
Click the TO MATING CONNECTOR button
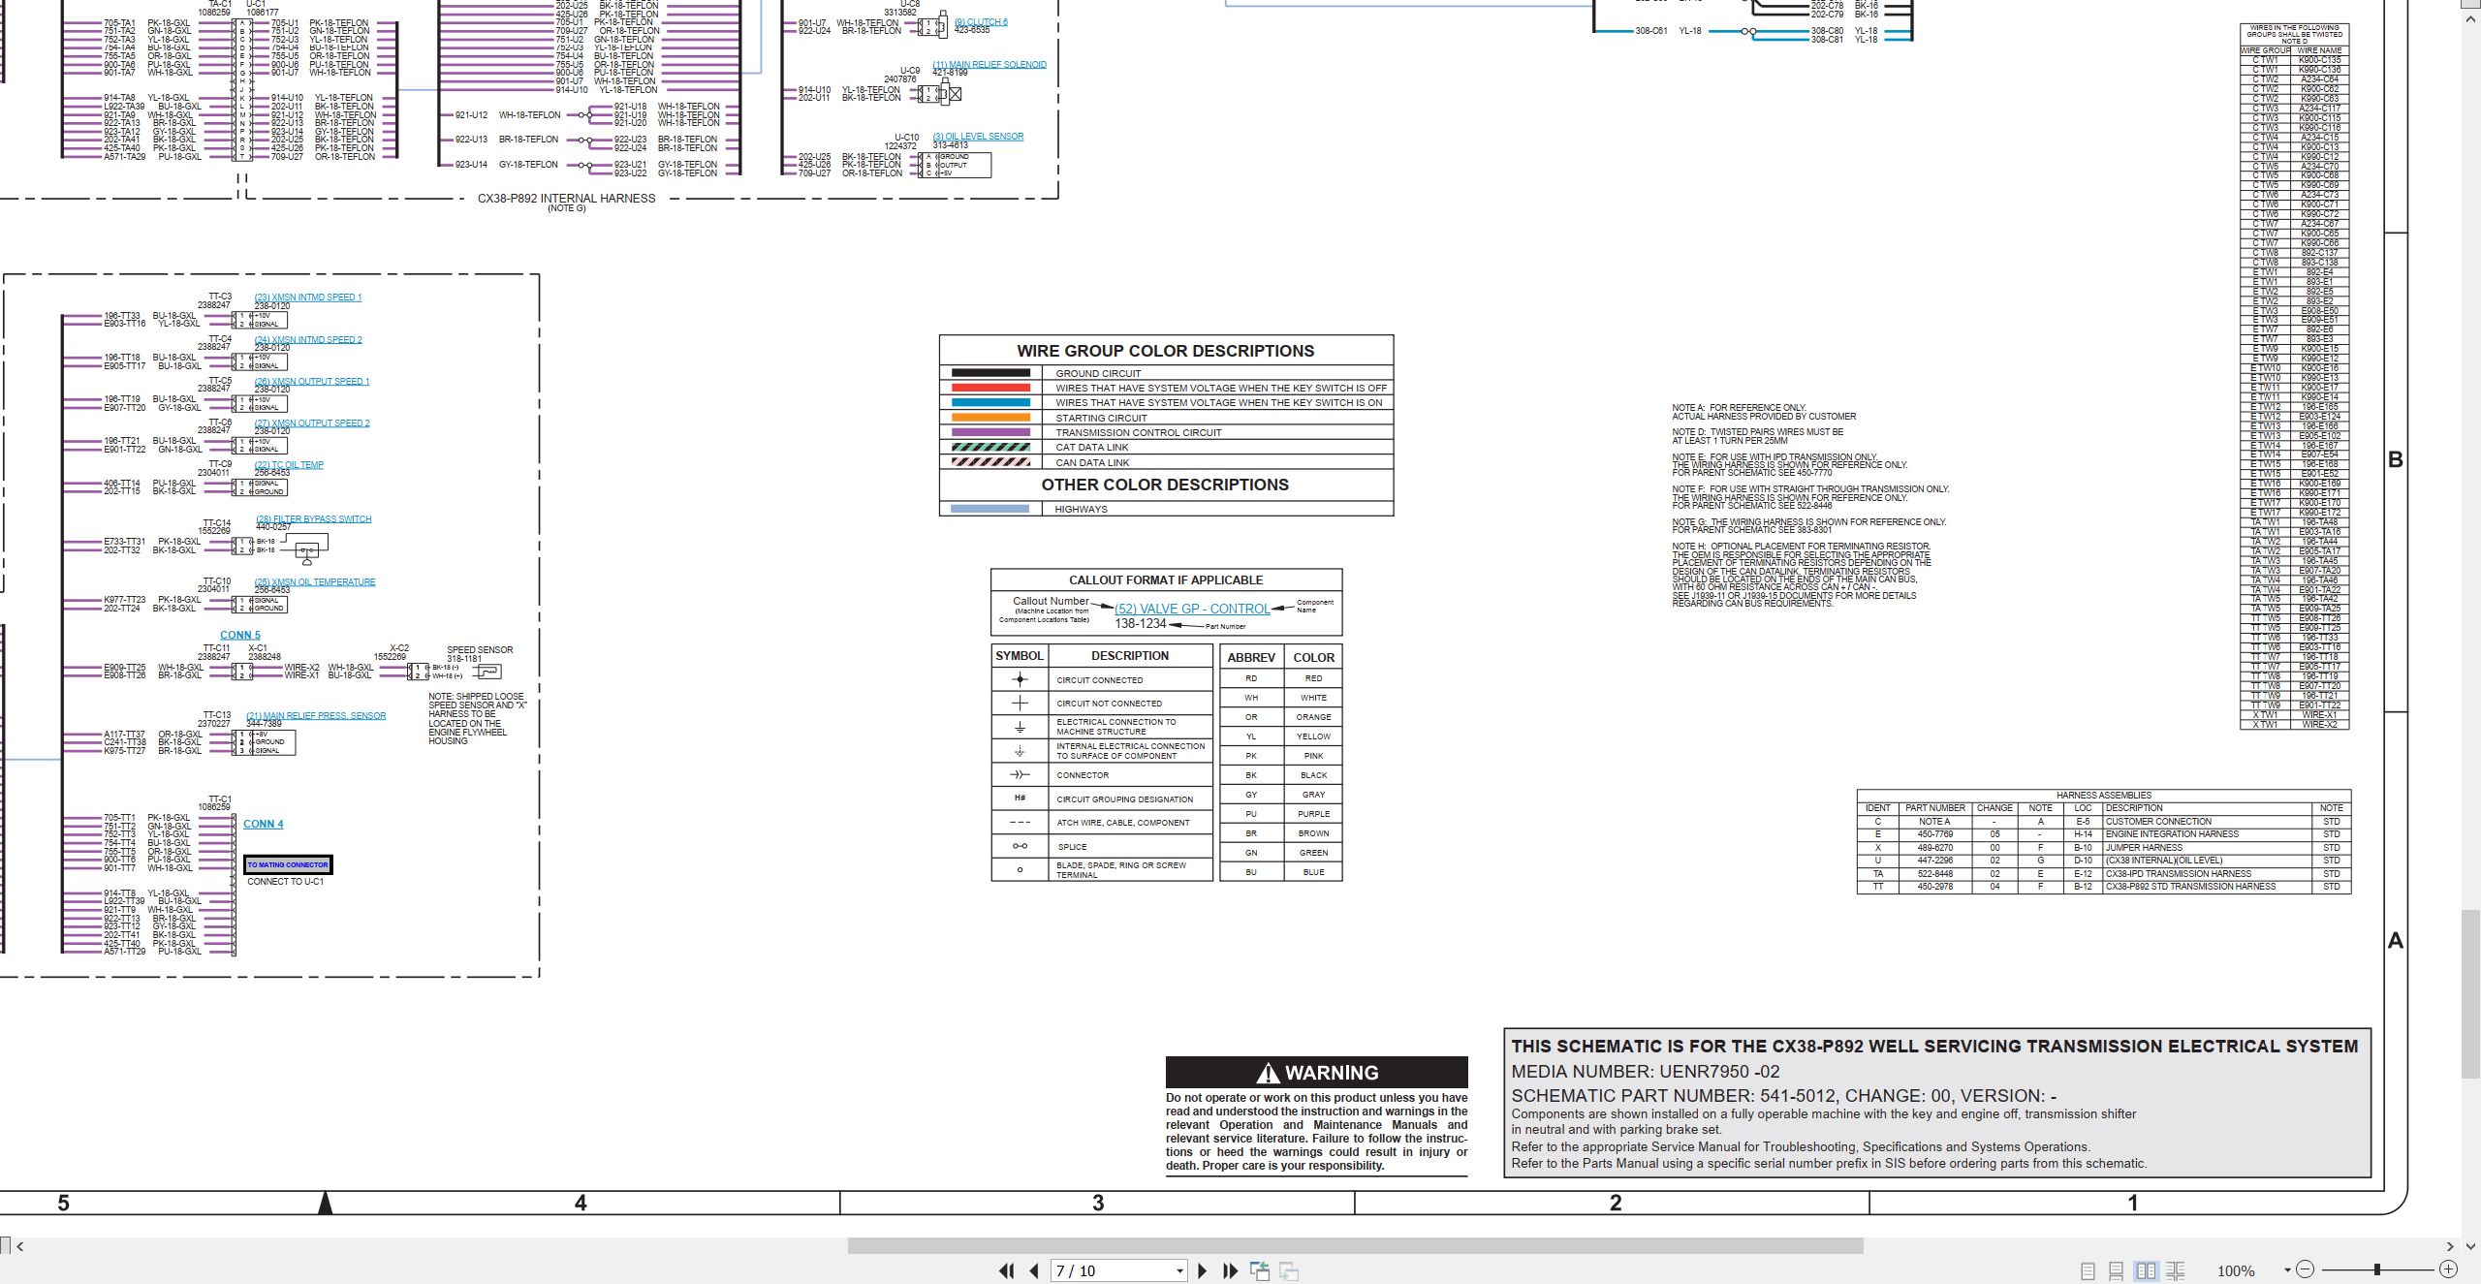click(x=288, y=864)
